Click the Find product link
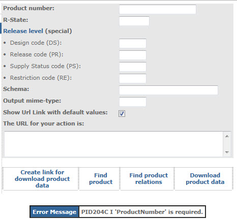Viewport: 237px width, 219px height. click(x=101, y=178)
